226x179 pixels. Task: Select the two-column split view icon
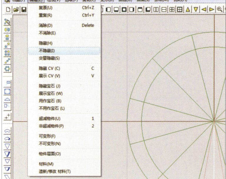coord(156,9)
